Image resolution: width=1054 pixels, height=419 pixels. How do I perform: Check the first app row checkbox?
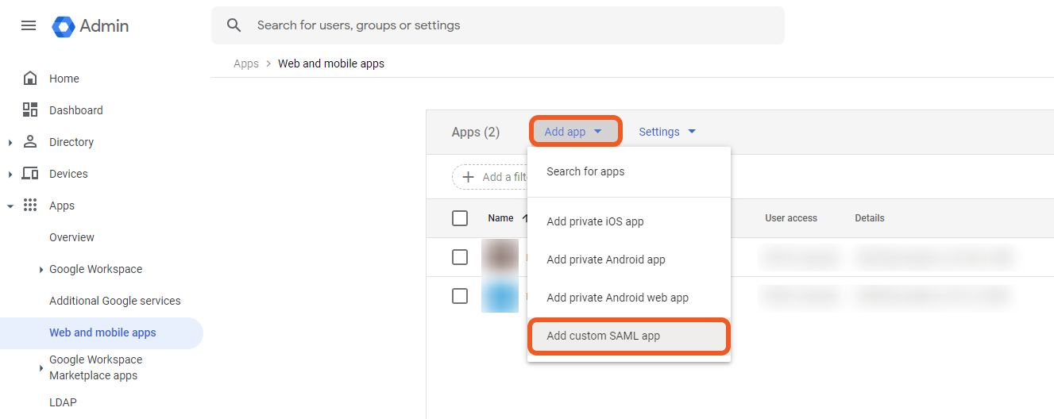[x=460, y=257]
